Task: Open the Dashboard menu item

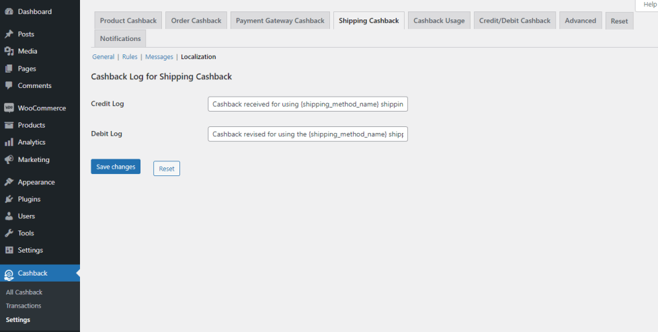Action: [x=35, y=11]
